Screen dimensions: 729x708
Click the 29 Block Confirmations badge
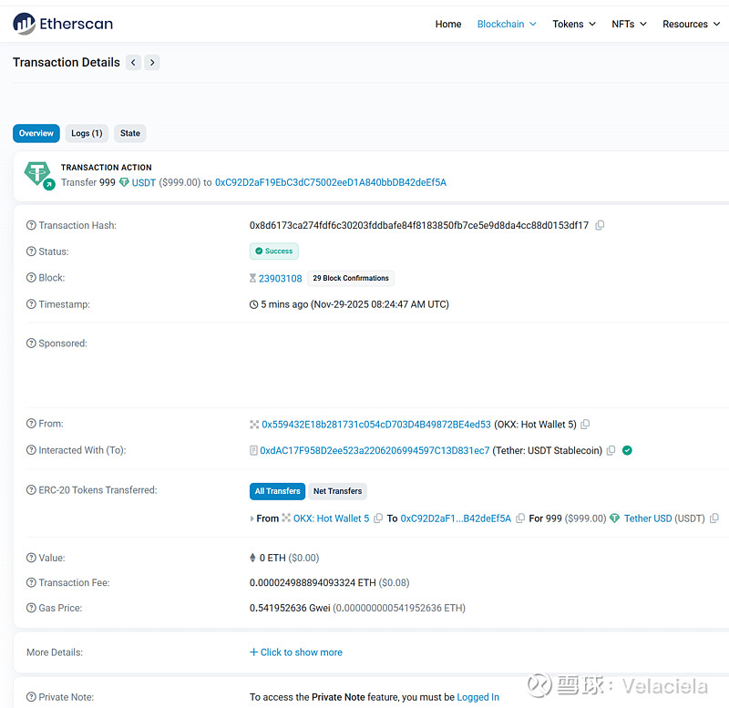[351, 278]
